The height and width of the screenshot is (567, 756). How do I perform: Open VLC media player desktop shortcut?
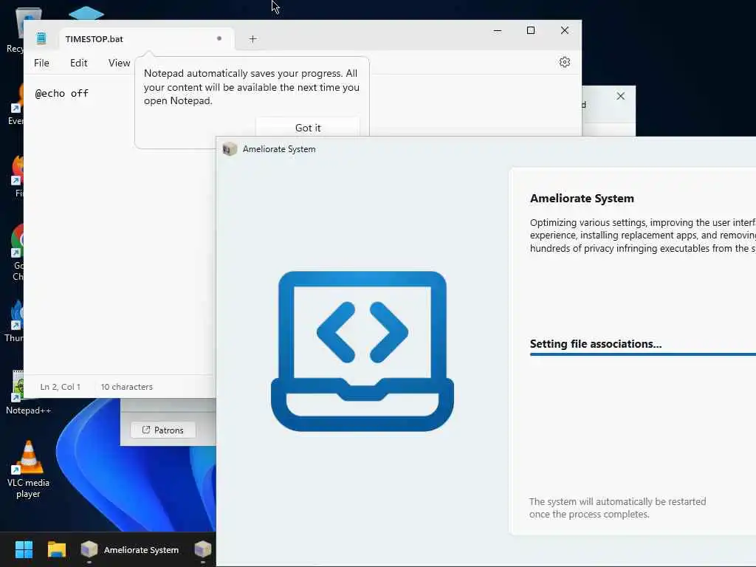click(x=28, y=470)
